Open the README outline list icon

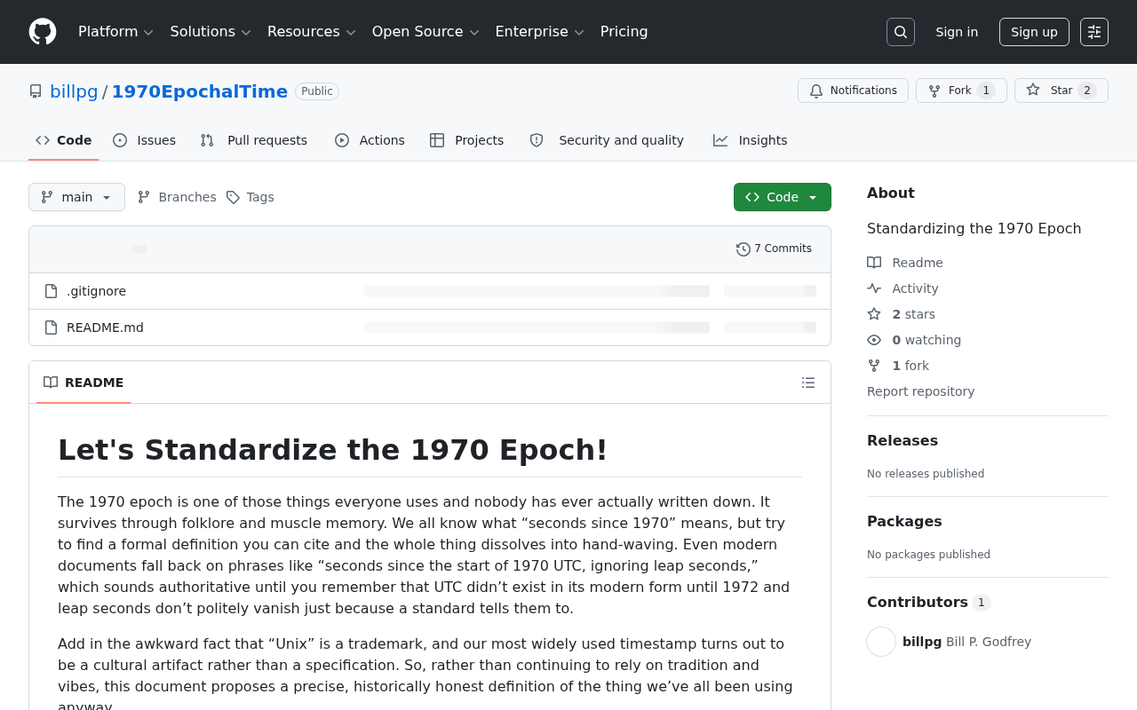pyautogui.click(x=808, y=383)
